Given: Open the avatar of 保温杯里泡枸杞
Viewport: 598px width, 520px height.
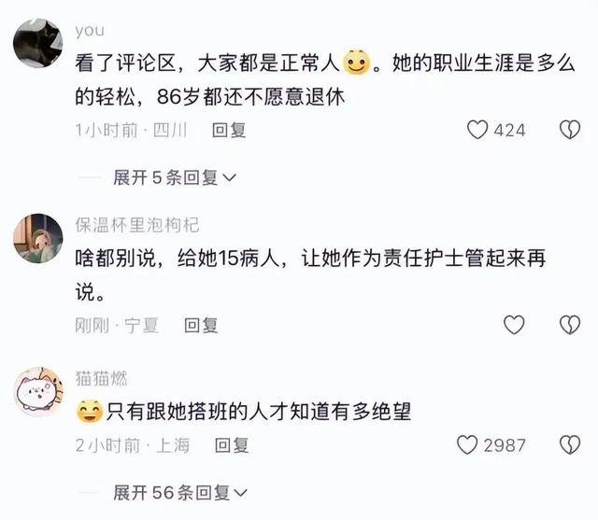Looking at the screenshot, I should [x=38, y=238].
